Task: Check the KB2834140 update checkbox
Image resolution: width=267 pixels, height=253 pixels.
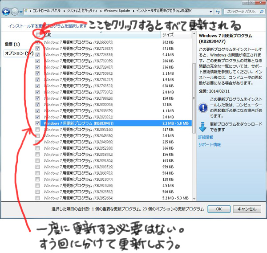Action: pos(37,130)
